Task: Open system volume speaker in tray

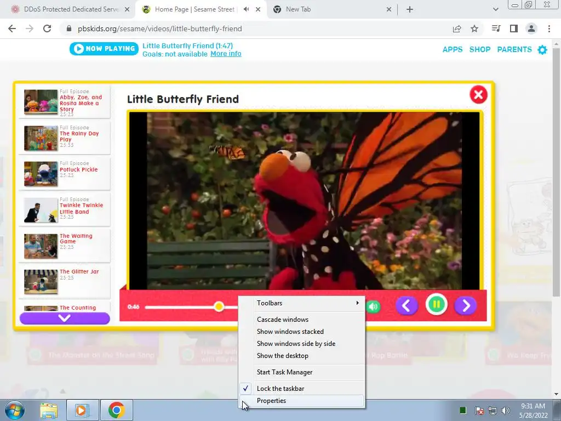Action: coord(505,410)
